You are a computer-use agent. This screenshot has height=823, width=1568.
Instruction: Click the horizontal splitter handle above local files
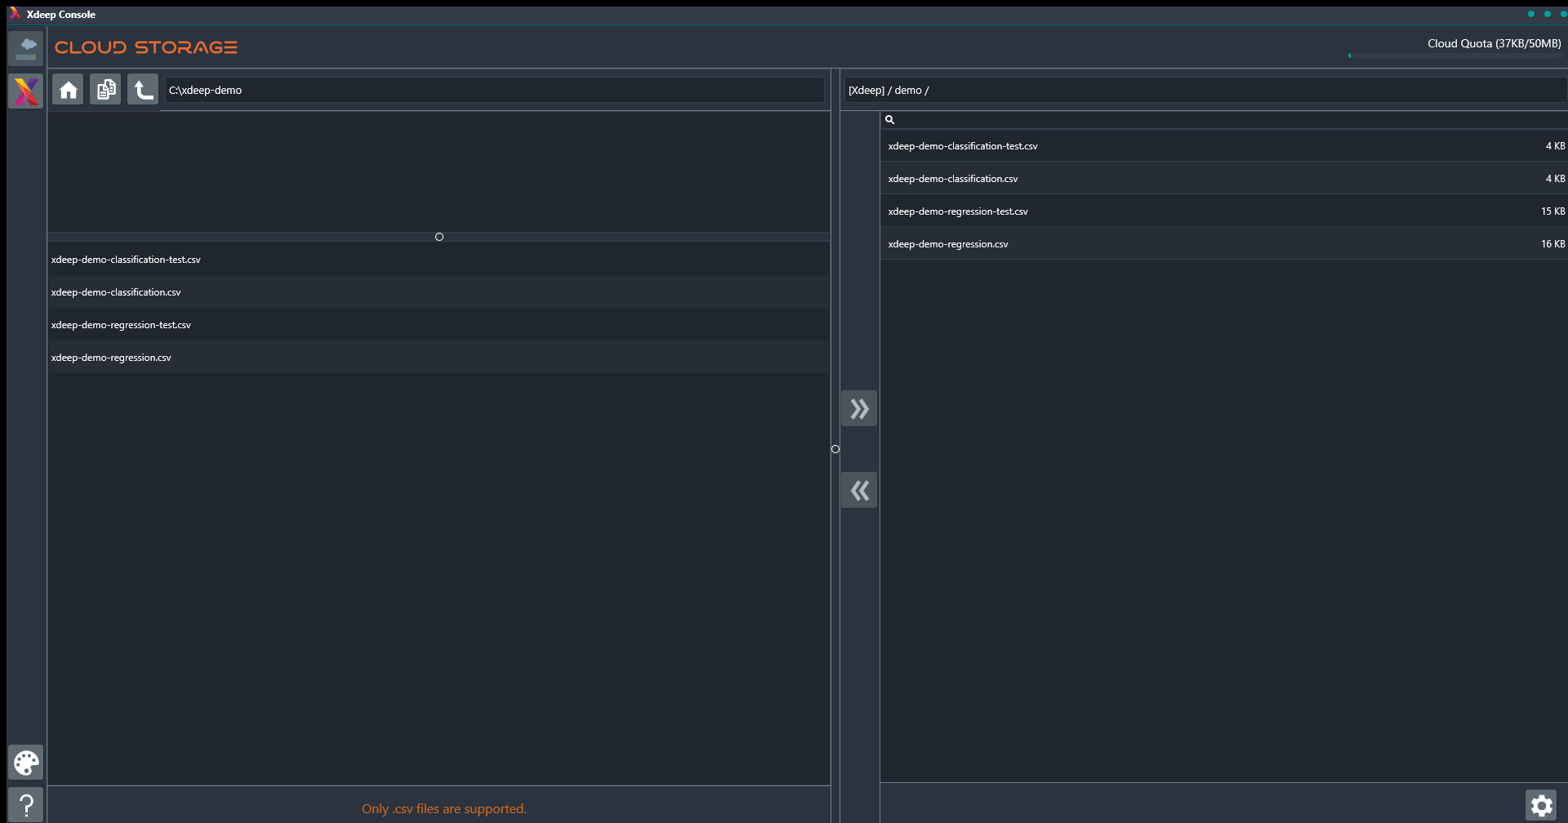click(439, 237)
